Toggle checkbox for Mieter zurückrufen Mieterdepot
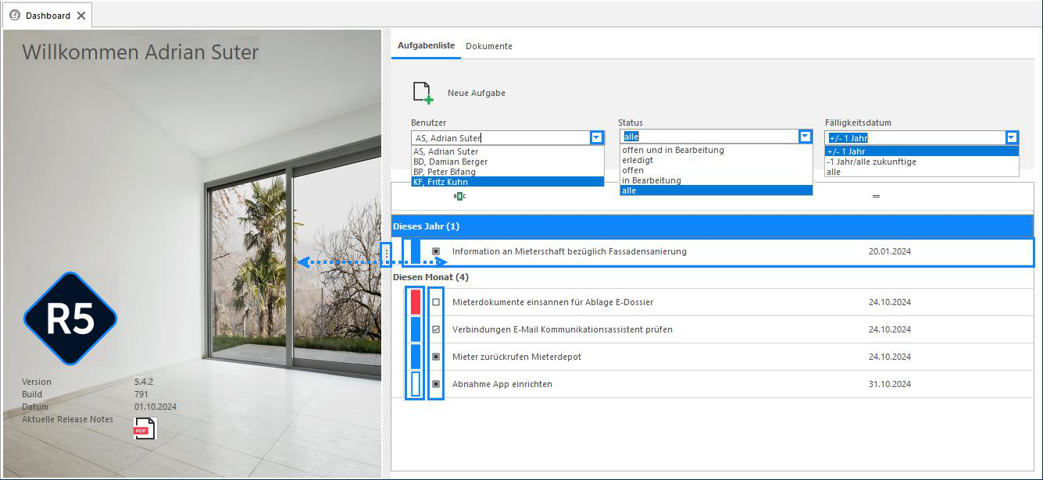The width and height of the screenshot is (1043, 480). pyautogui.click(x=436, y=357)
